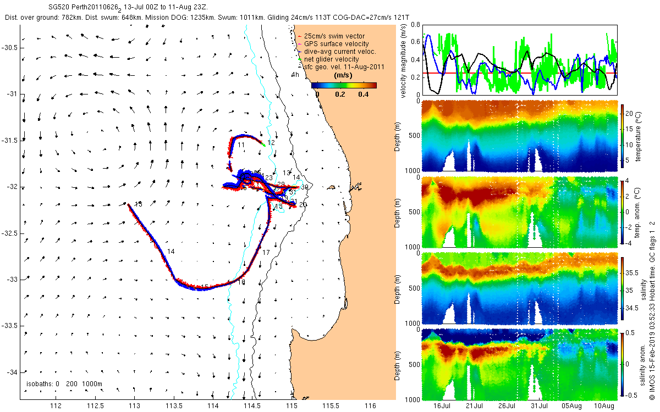
Task: Click the 'velocity magnitude (m/s)' axis label
Action: 403,60
